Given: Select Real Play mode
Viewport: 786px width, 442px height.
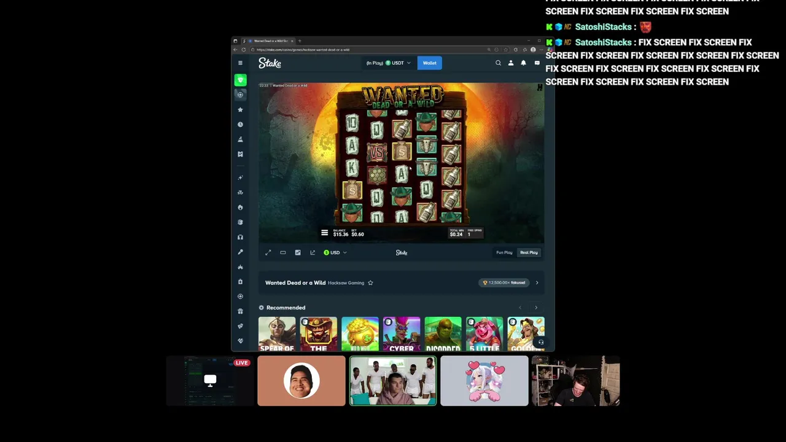Looking at the screenshot, I should [x=529, y=252].
